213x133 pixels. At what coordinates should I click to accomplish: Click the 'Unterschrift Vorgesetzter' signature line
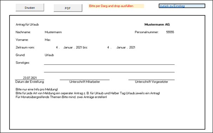coord(152,80)
